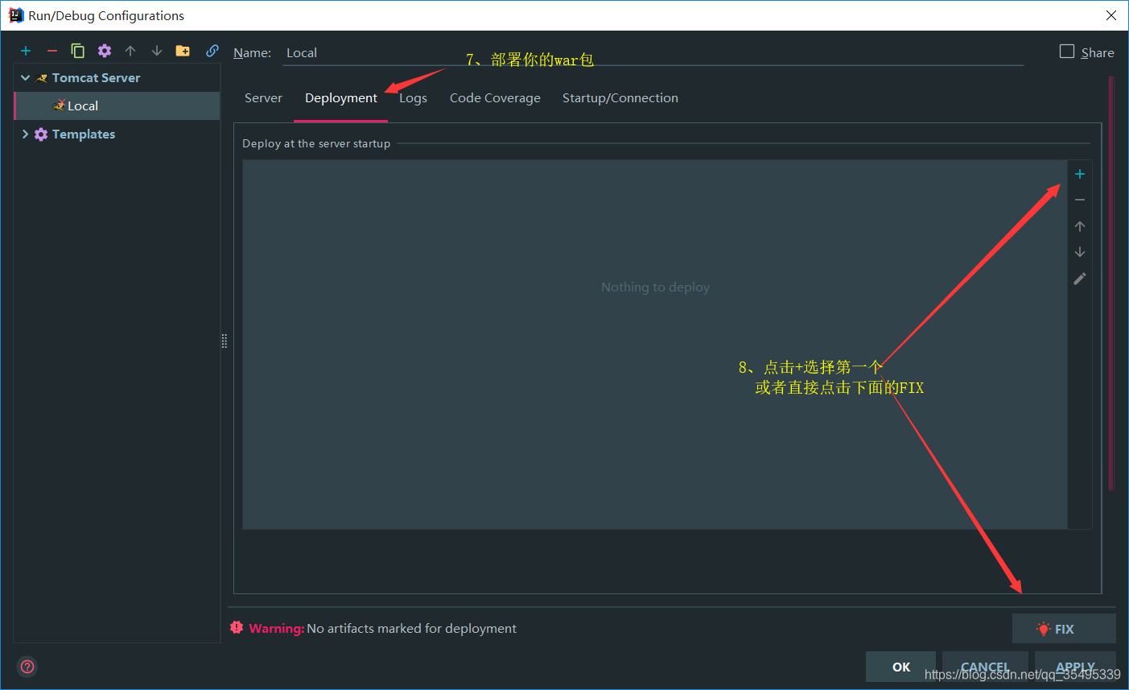Screen dimensions: 1129x690
Task: Expand the Templates tree node
Action: [25, 134]
